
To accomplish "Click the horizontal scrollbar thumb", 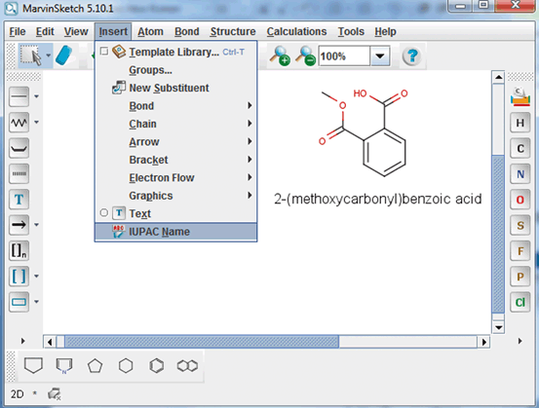I will click(202, 342).
